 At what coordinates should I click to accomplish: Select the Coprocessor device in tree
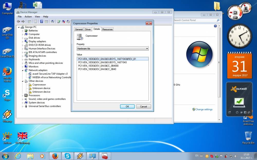[x=39, y=84]
